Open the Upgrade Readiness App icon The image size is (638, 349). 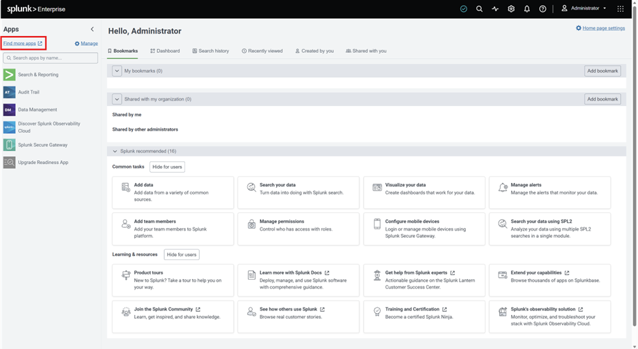(9, 163)
